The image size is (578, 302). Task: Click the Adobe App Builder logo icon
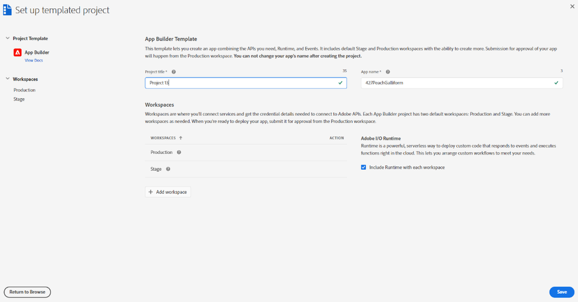(17, 53)
